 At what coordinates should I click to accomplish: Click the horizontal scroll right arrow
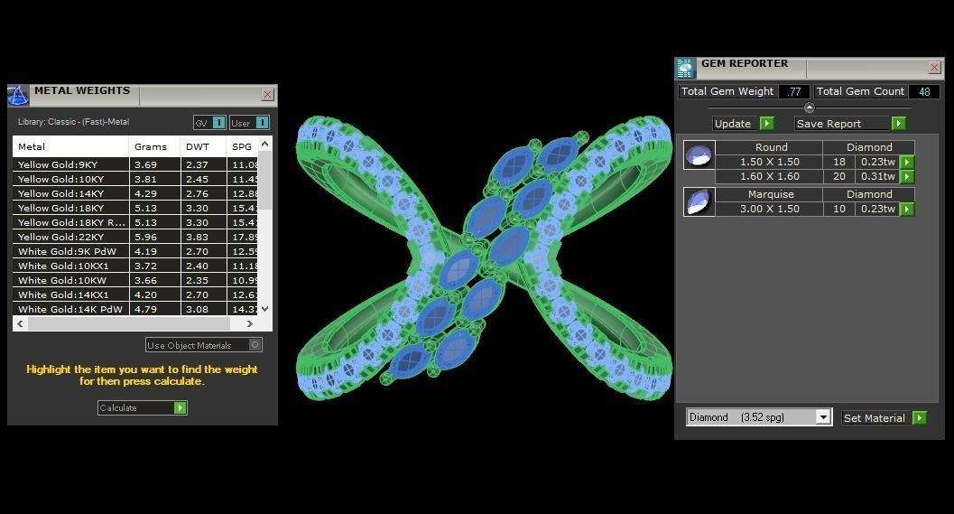tap(250, 324)
